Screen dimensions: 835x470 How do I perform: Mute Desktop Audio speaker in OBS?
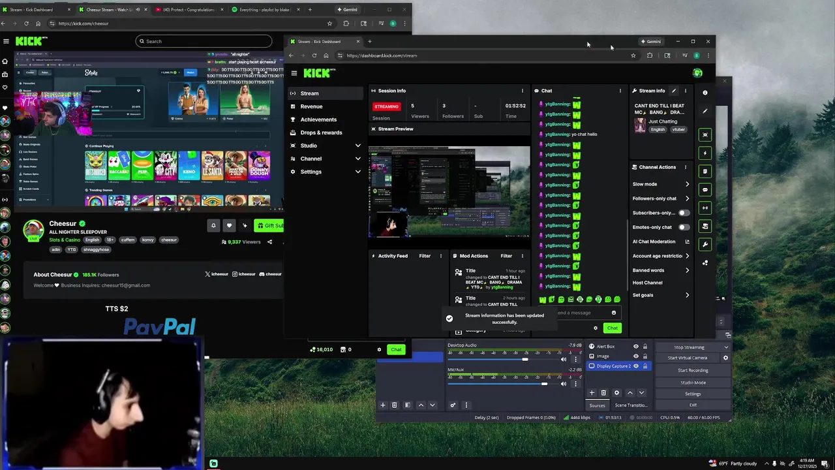tap(564, 359)
